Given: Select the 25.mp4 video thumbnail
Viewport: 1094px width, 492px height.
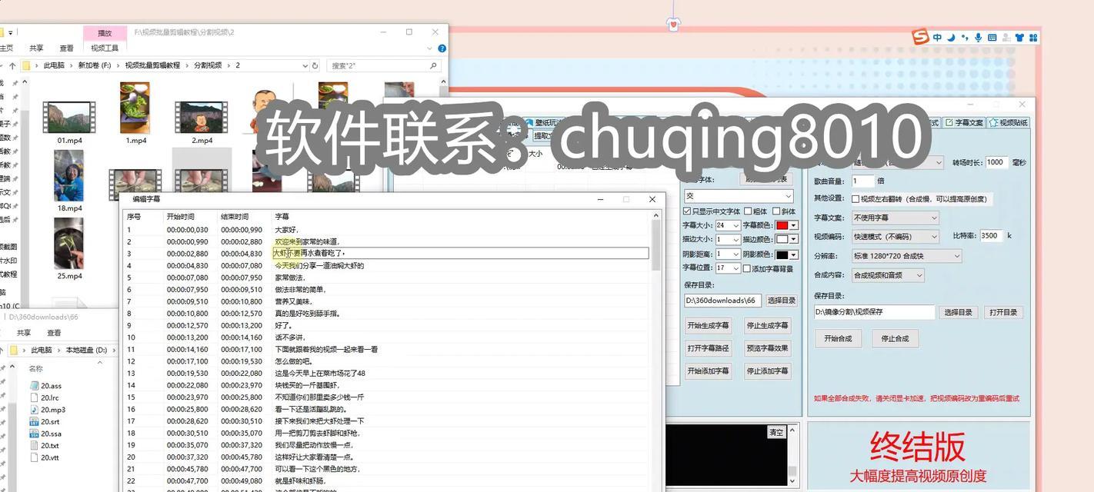Looking at the screenshot, I should [x=69, y=243].
